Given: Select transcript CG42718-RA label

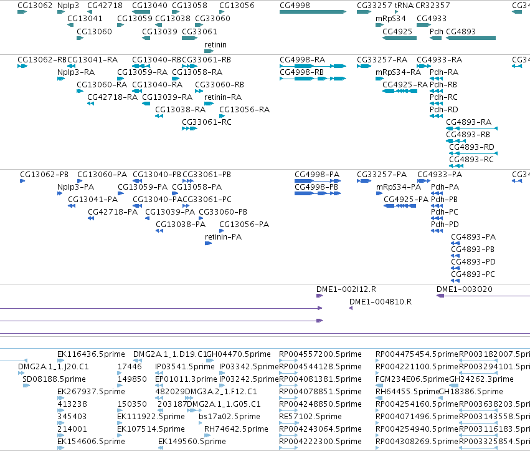Looking at the screenshot, I should tap(112, 97).
